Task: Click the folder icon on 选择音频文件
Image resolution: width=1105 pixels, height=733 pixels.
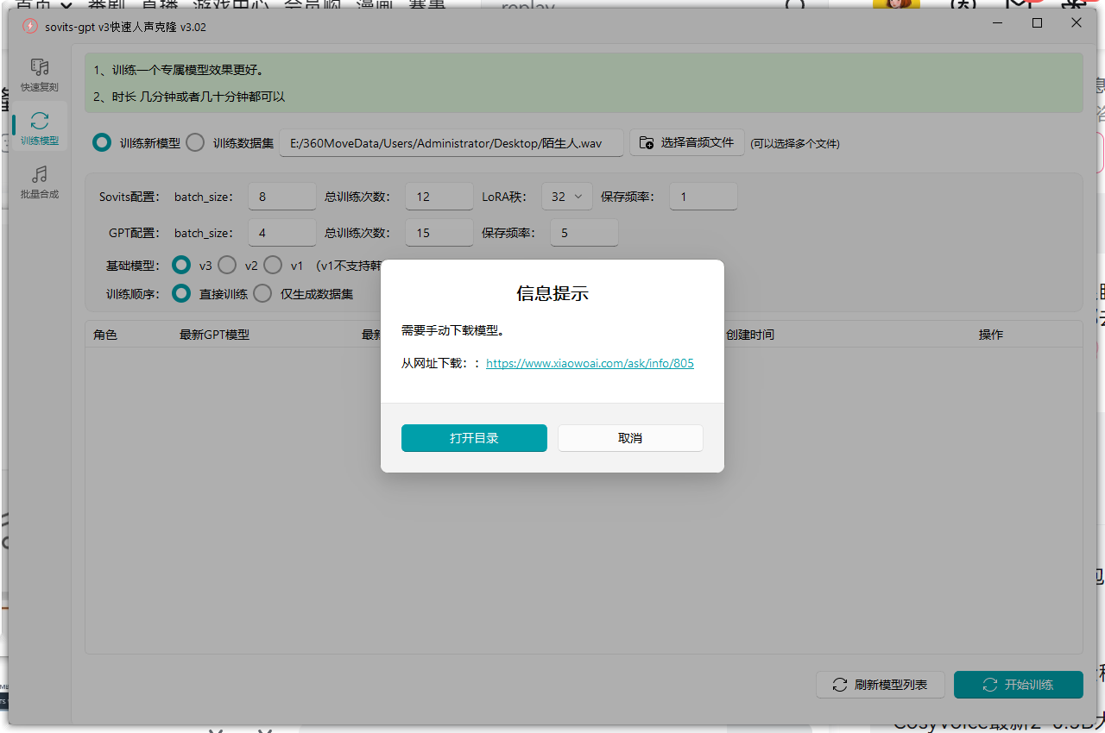Action: coord(647,142)
